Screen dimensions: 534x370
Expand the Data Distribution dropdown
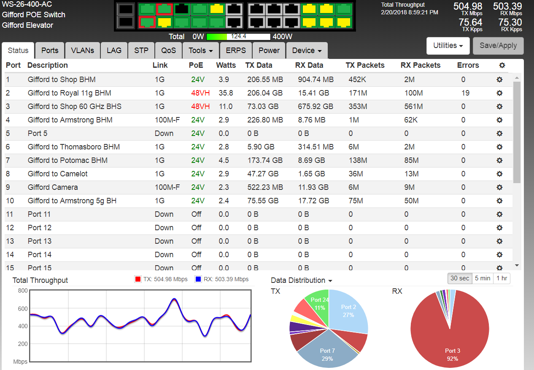[301, 280]
